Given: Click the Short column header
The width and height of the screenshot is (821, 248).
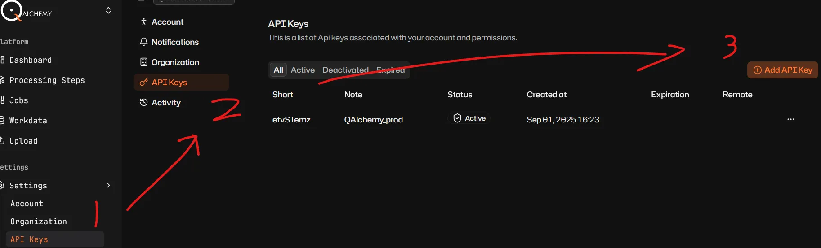Looking at the screenshot, I should [x=283, y=95].
